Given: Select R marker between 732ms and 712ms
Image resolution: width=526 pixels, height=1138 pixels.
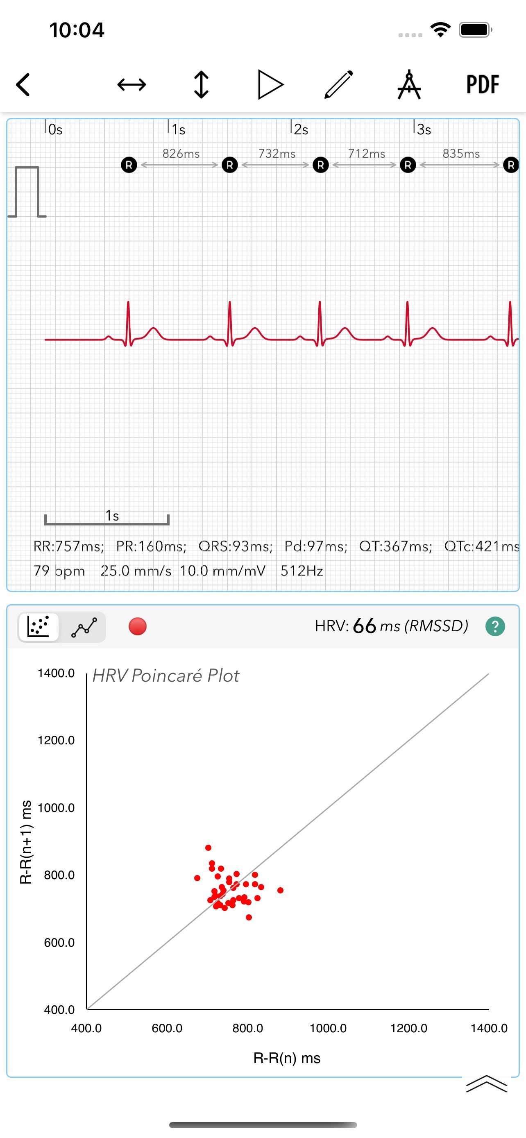Looking at the screenshot, I should 321,165.
